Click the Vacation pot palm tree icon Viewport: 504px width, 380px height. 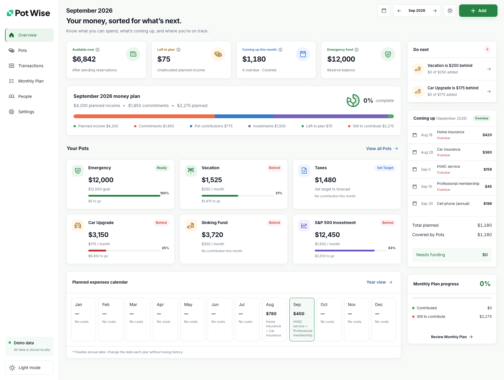pos(191,171)
